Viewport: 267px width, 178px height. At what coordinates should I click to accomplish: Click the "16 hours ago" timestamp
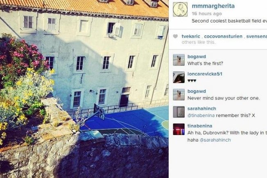pos(207,14)
